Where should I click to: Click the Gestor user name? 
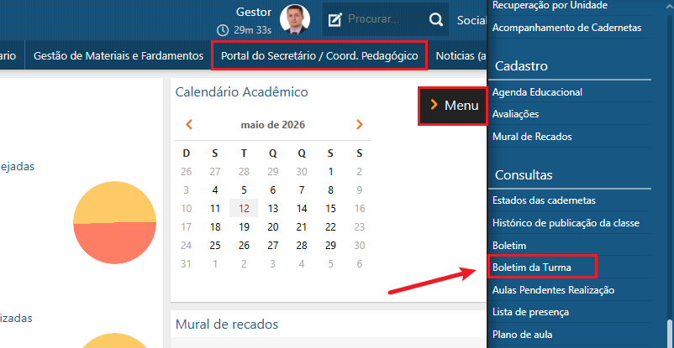tap(254, 12)
